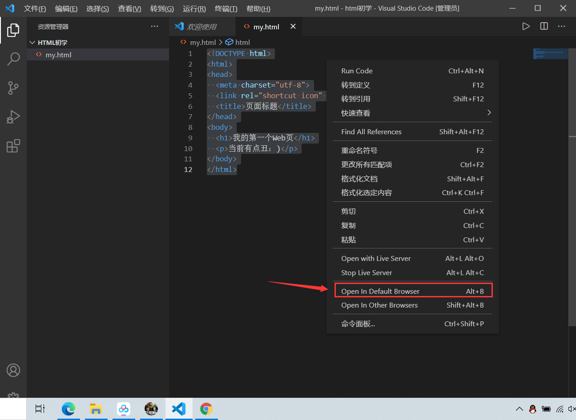Click the minimap code preview
Image resolution: width=576 pixels, height=420 pixels.
click(x=551, y=54)
